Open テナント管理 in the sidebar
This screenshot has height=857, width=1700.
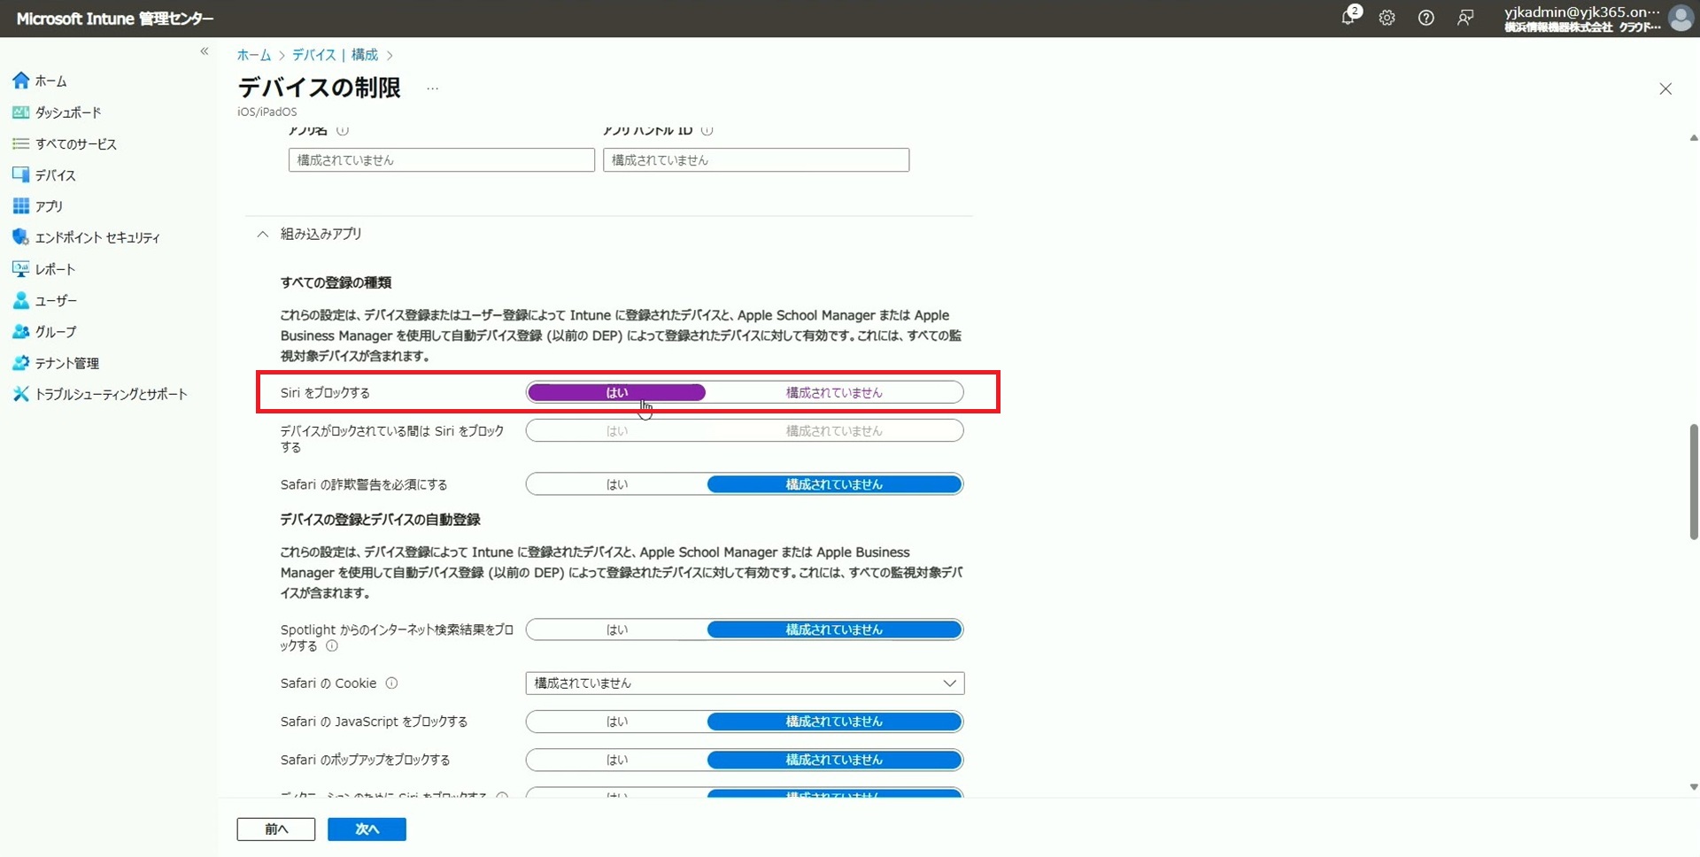point(66,363)
